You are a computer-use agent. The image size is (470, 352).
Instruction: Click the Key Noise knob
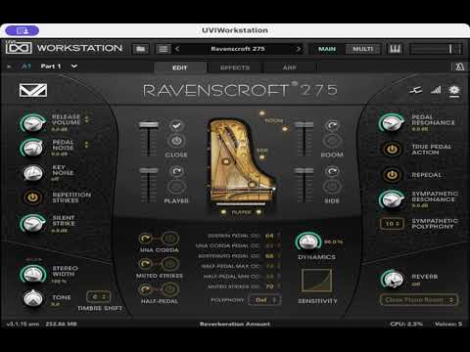(32, 173)
